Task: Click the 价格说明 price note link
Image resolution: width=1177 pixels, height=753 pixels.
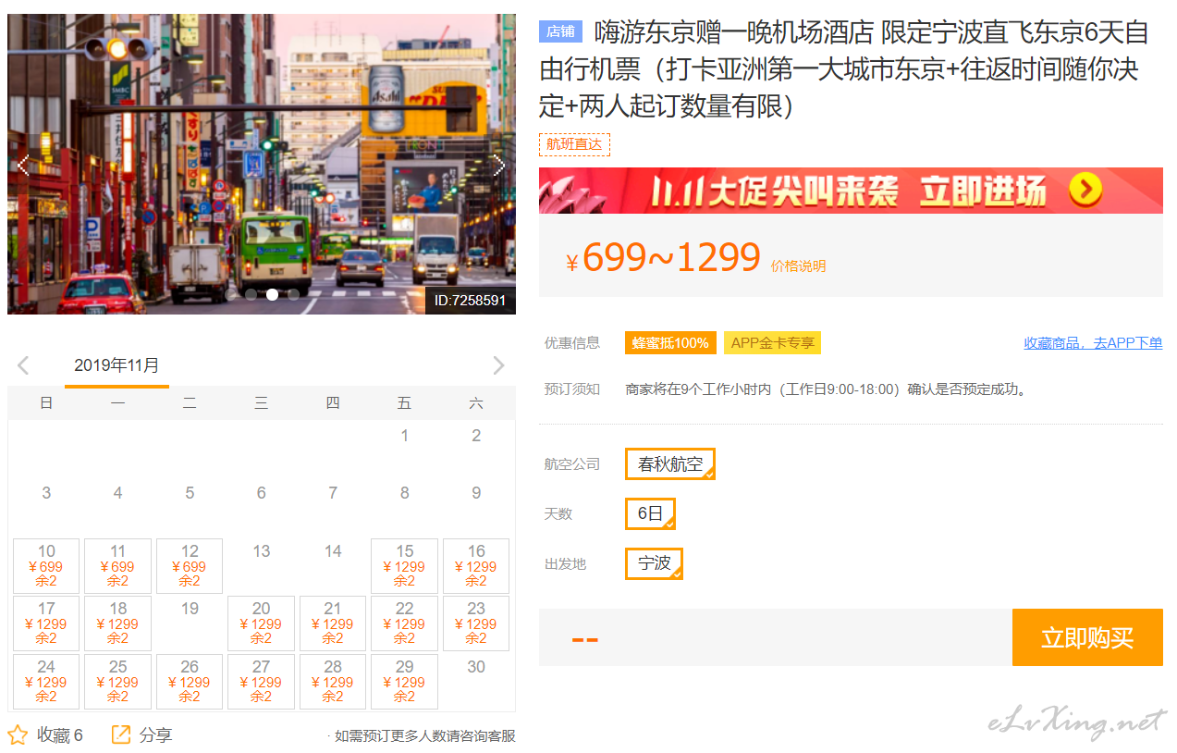Action: point(798,266)
